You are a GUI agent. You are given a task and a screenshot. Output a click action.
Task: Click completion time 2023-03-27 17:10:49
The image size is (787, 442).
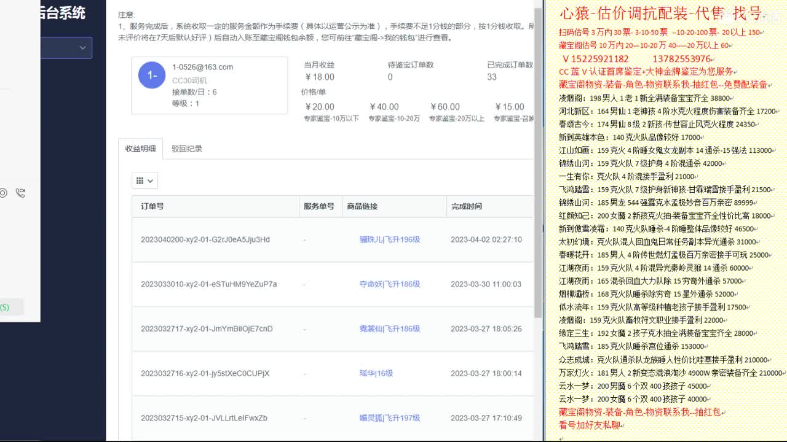pos(486,418)
